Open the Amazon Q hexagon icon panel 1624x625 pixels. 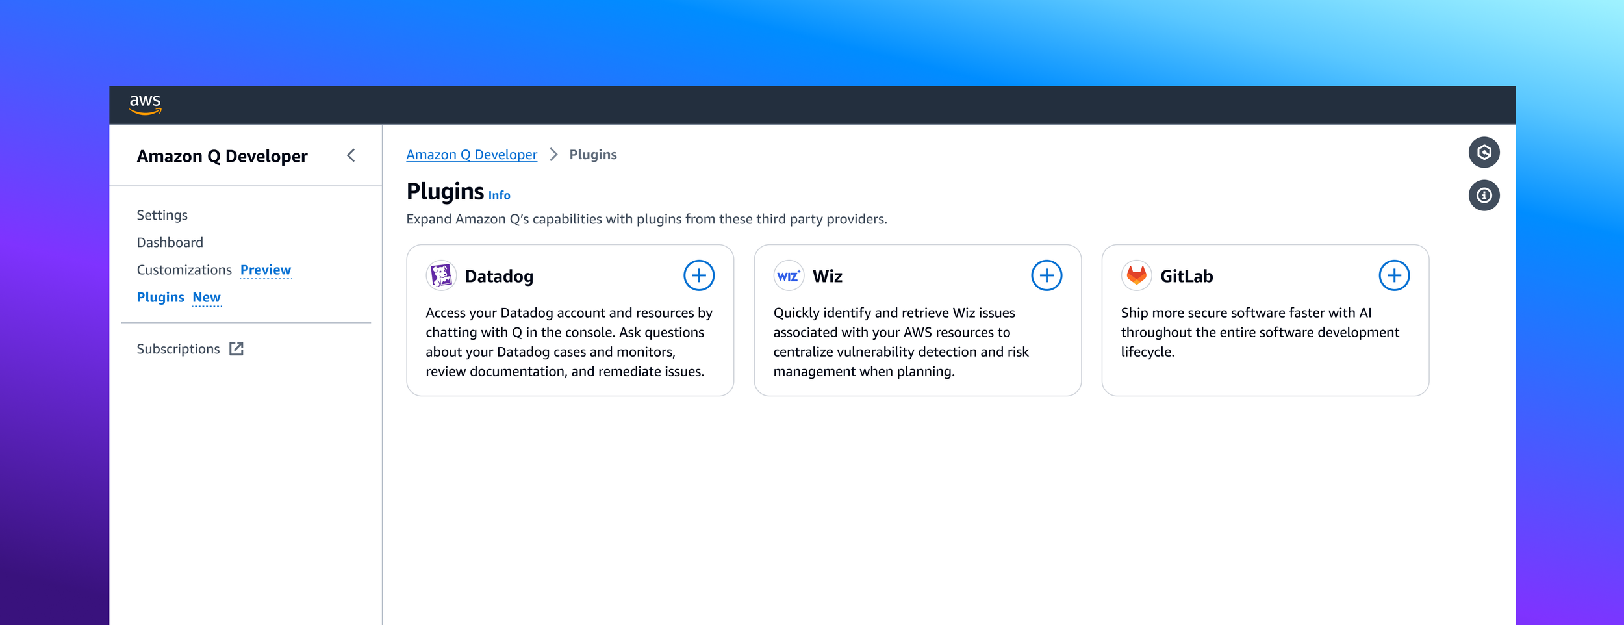point(1484,153)
